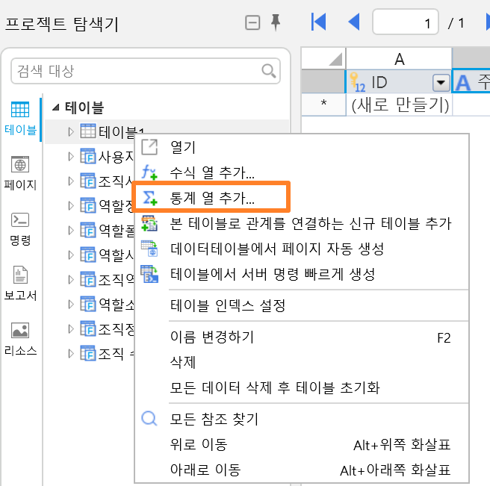The width and height of the screenshot is (490, 486).
Task: Open the ID column filter dropdown
Action: (441, 83)
